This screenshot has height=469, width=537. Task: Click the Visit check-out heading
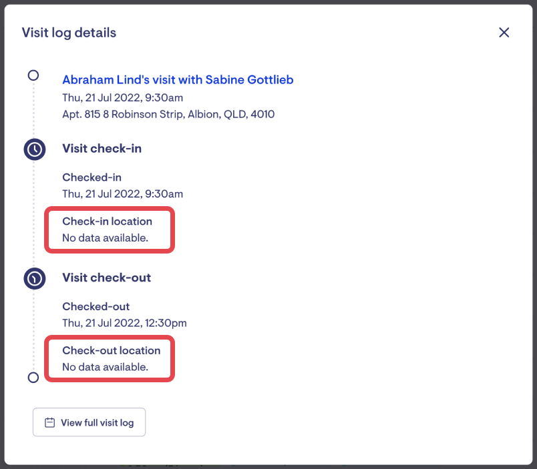[106, 278]
